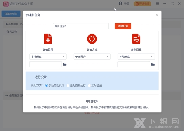Open the hamburger menu in title bar
This screenshot has width=184, height=131.
(157, 4)
